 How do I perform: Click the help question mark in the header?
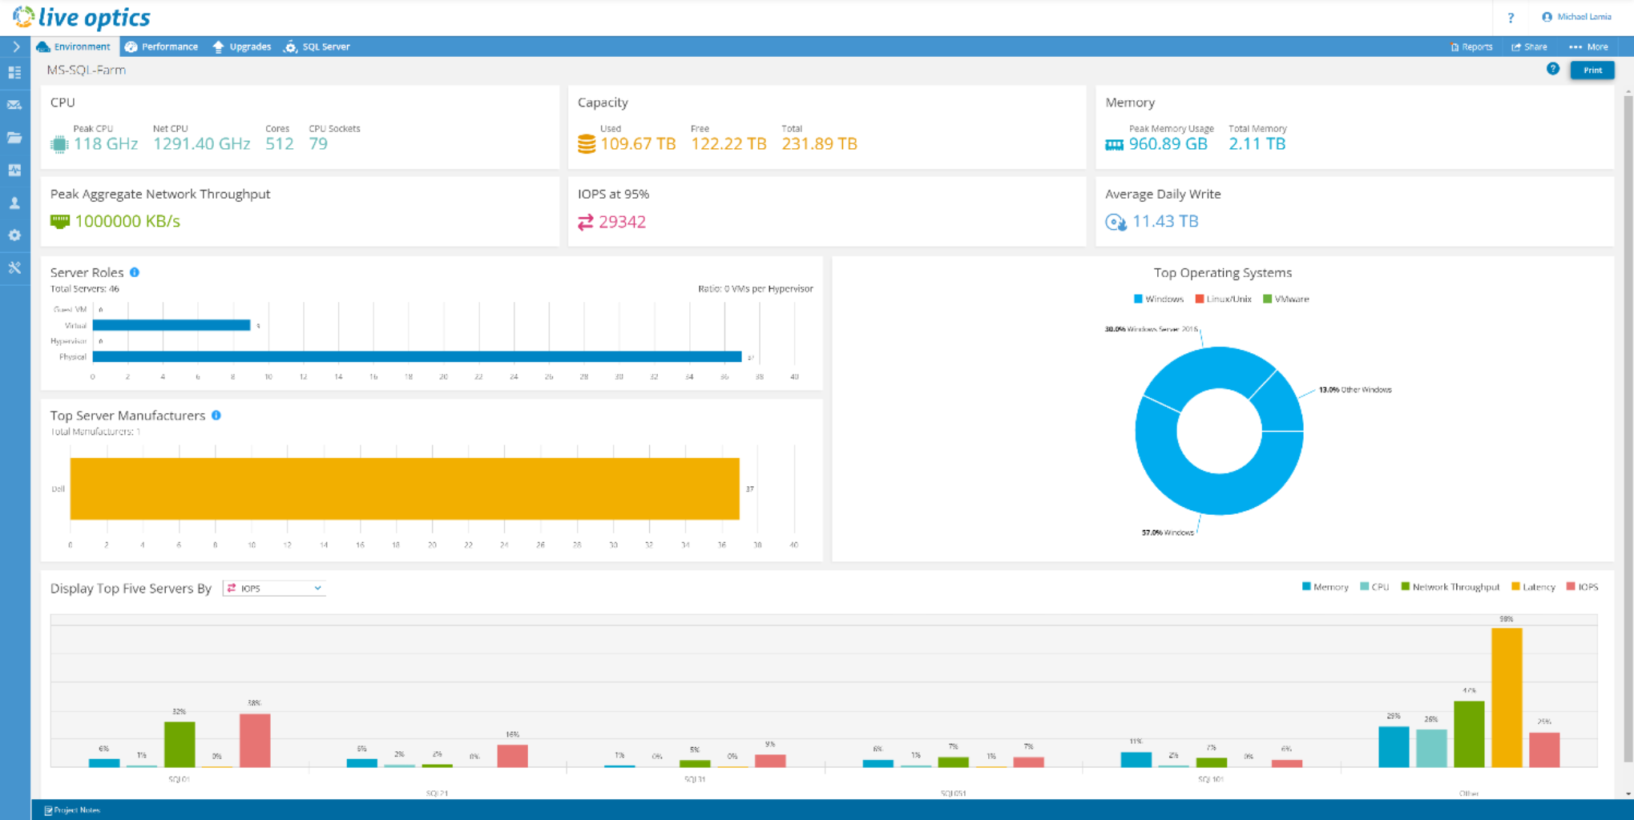tap(1511, 18)
